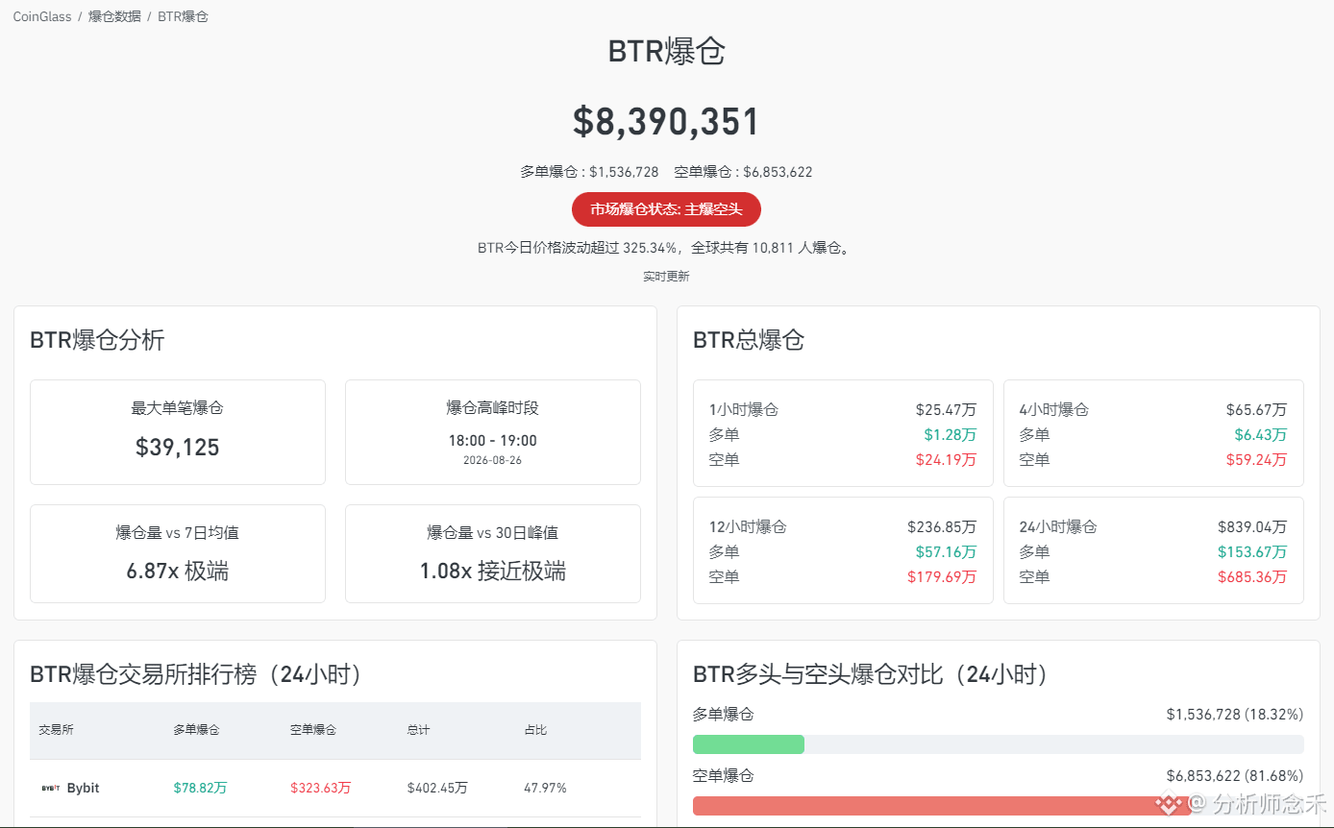The width and height of the screenshot is (1334, 828).
Task: Click 多单爆仓 : $1,536,728 summary text
Action: (x=589, y=172)
